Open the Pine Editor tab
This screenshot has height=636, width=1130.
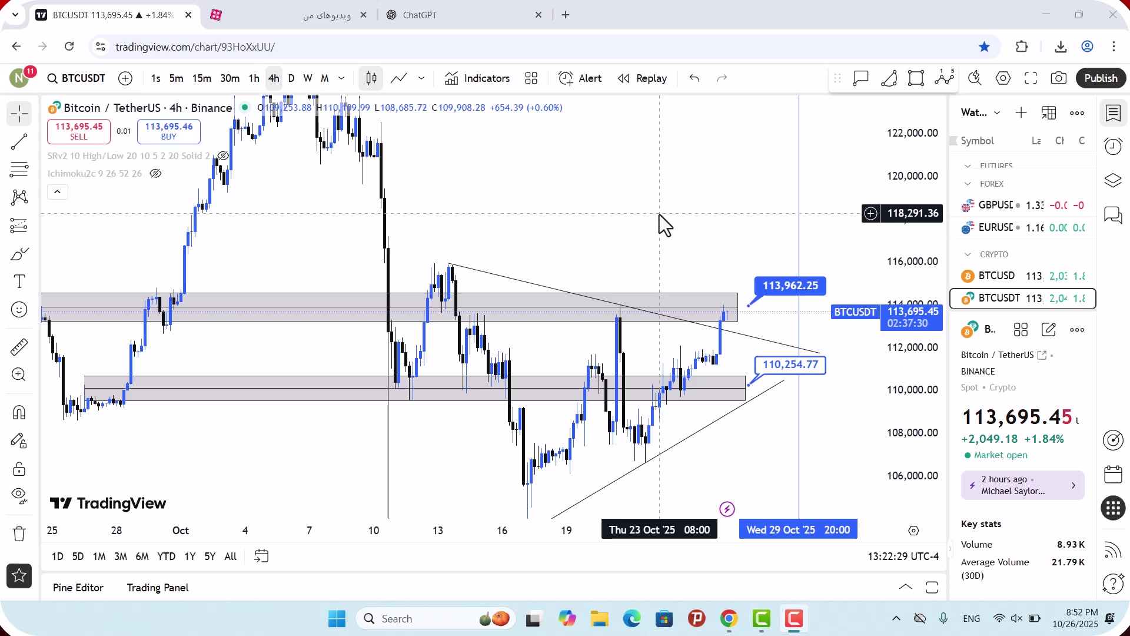pyautogui.click(x=78, y=588)
